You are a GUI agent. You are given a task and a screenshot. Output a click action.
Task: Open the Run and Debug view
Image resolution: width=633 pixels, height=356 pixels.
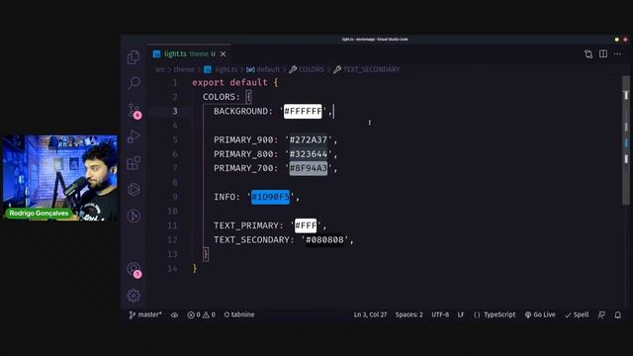click(x=134, y=136)
